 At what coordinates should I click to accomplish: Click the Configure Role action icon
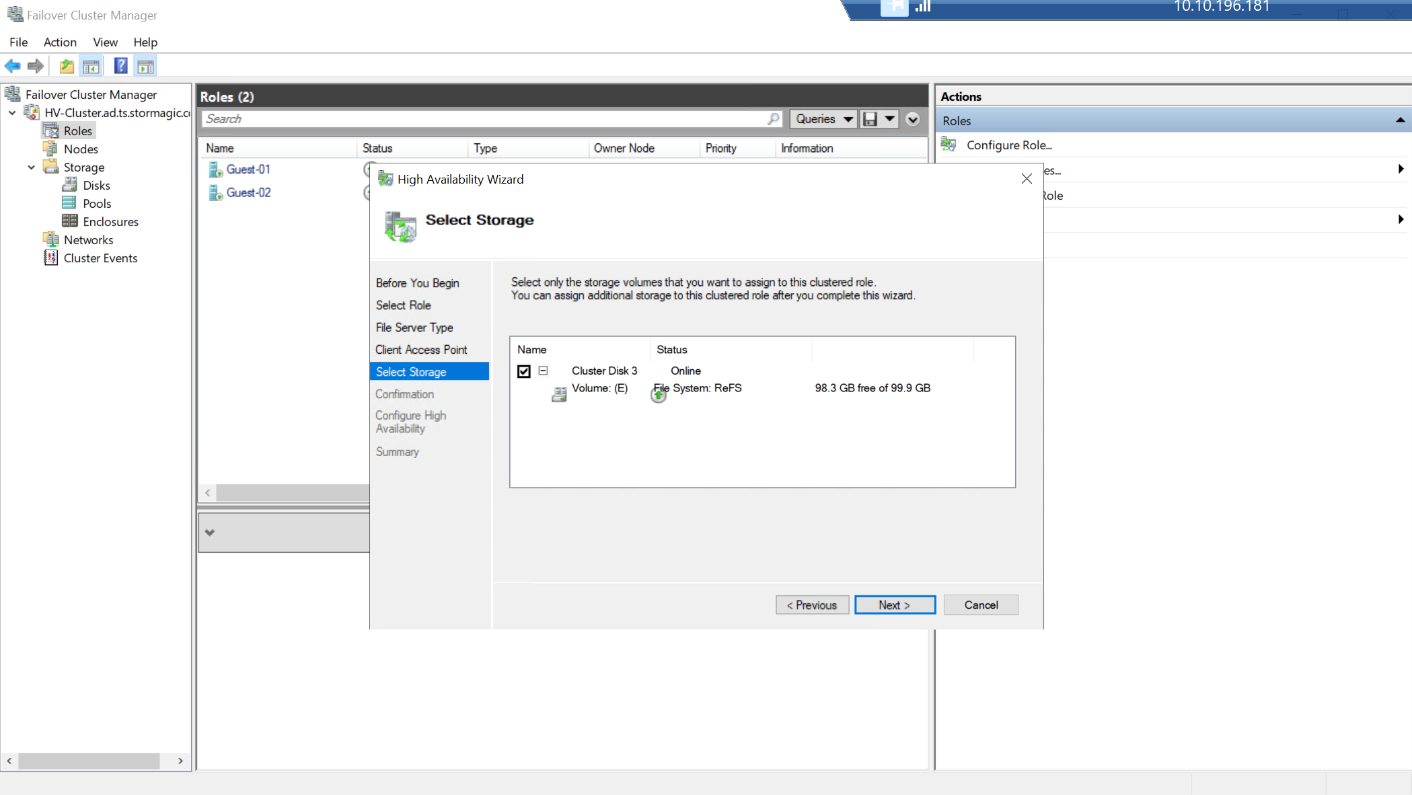pos(949,145)
